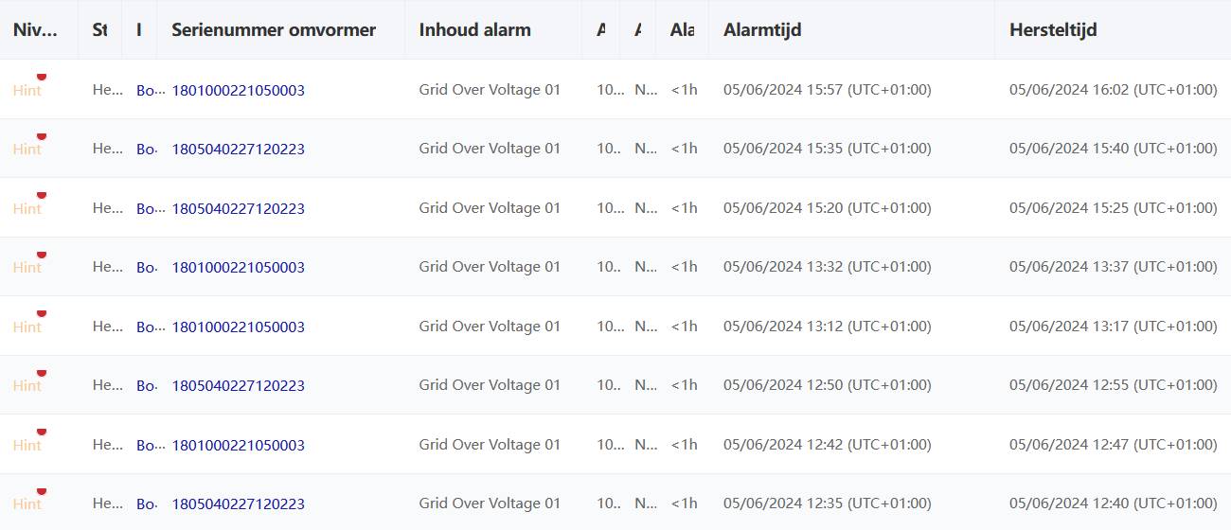Viewport: 1231px width, 530px height.
Task: Click the 13:37 Hersteltijd cell
Action: pyautogui.click(x=1113, y=267)
